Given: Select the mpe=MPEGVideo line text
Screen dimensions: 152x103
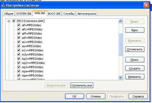Looking at the screenshot, I should [32, 75].
